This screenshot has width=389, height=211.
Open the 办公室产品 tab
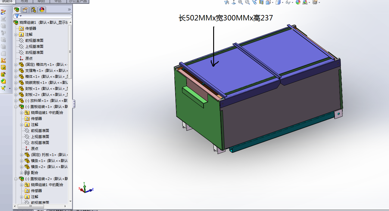(x=78, y=2)
